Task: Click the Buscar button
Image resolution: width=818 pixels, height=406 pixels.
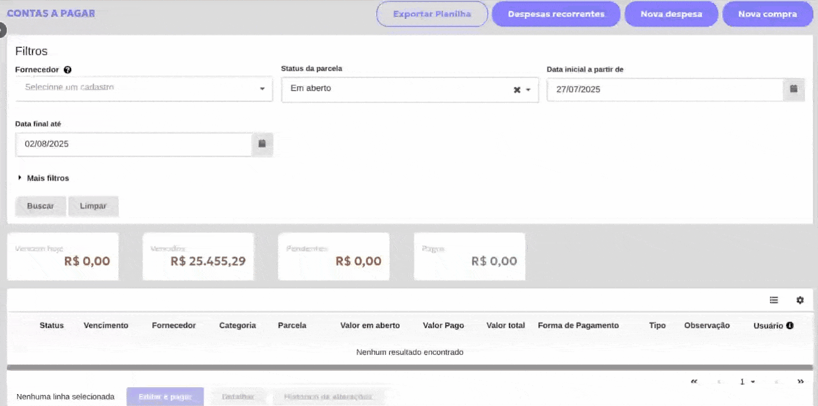Action: pos(40,206)
